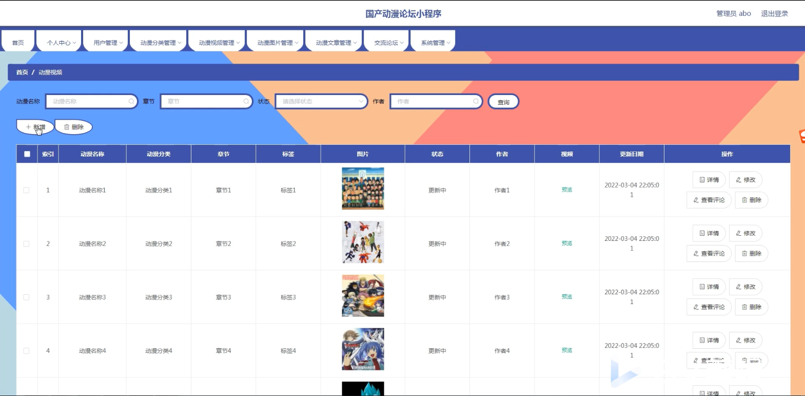Edit 动漫名称2 row with 修改
Viewport: 805px width, 396px height.
point(745,233)
